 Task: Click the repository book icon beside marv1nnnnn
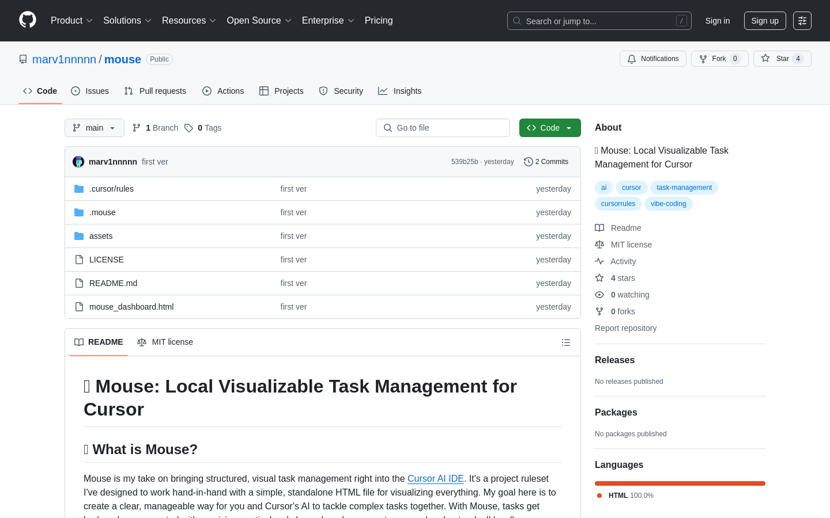coord(23,59)
